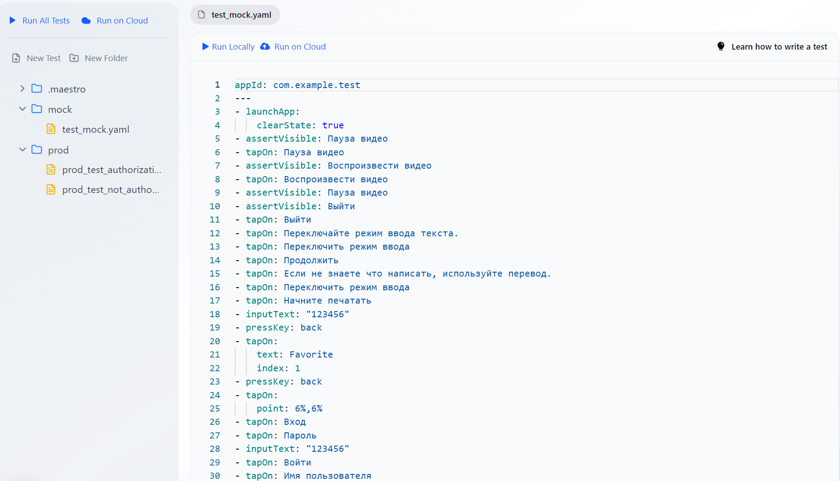The image size is (840, 481).
Task: Click Run on Cloud in the editor toolbar
Action: 300,46
